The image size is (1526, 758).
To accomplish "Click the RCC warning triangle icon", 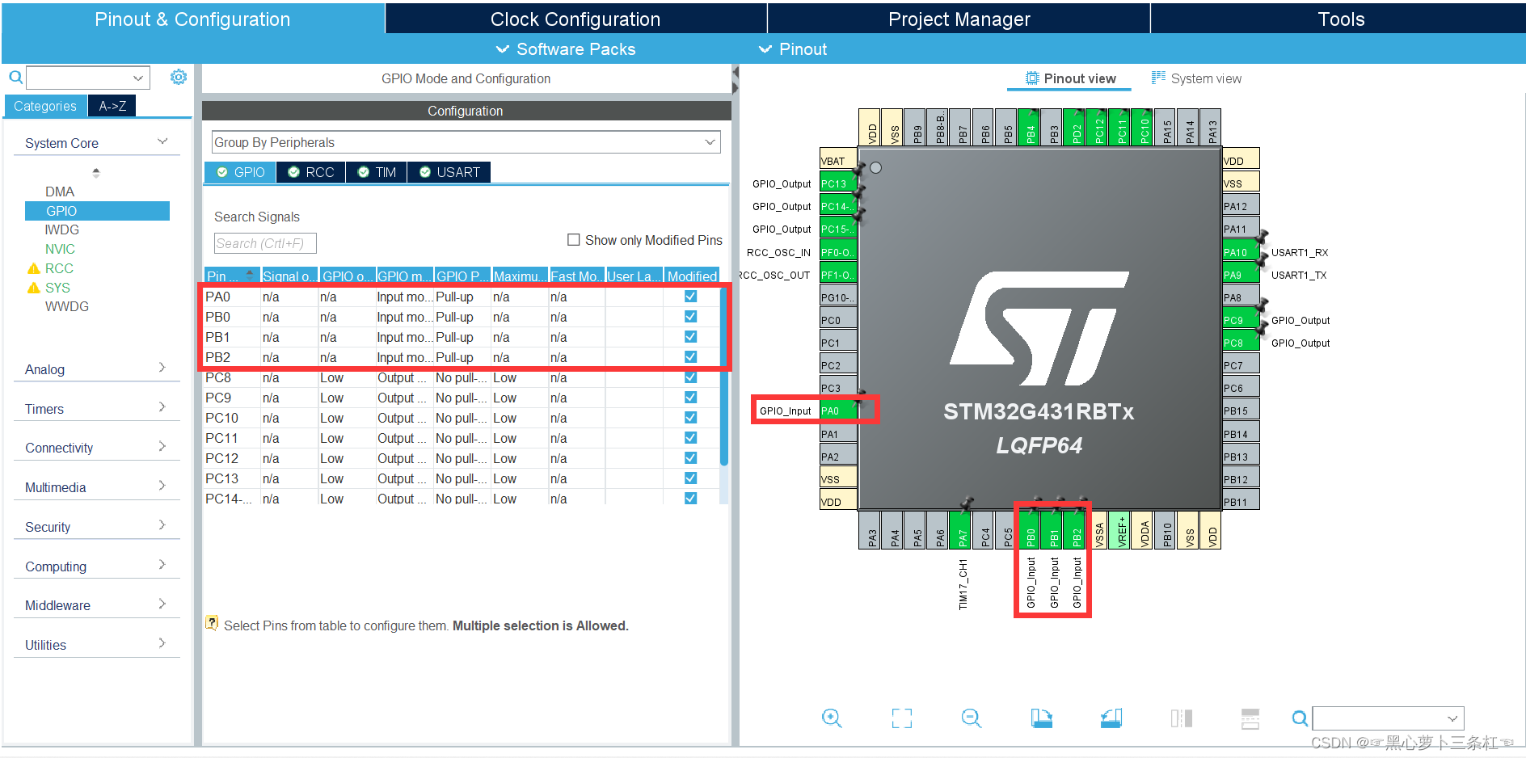I will [33, 268].
